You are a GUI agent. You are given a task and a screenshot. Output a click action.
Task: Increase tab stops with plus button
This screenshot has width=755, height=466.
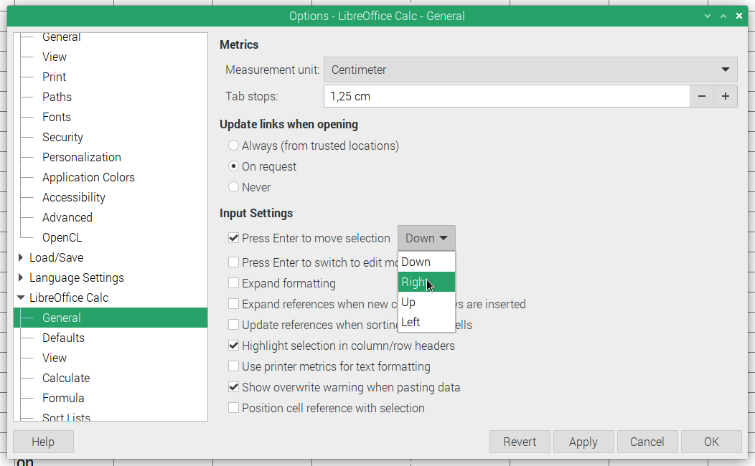point(726,96)
